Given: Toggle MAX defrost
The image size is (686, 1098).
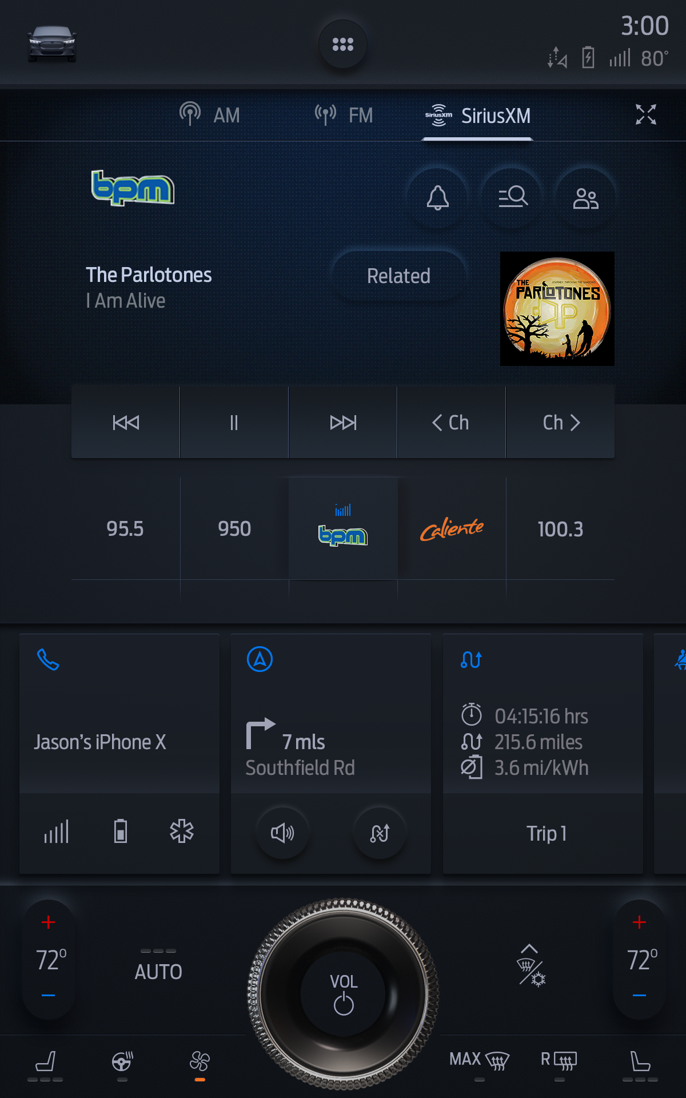Looking at the screenshot, I should (479, 1061).
